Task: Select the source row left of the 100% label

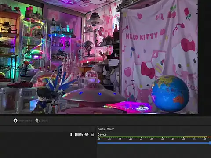Action: point(35,134)
